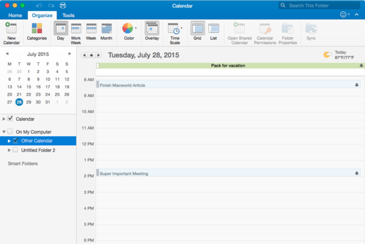Click the Print icon

point(63,6)
